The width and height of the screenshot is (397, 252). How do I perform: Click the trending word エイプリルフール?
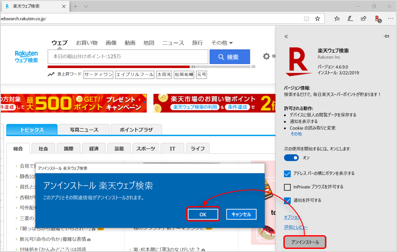135,74
